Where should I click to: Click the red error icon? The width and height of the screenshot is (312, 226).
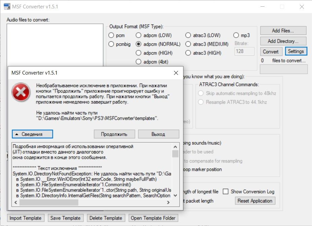click(21, 92)
